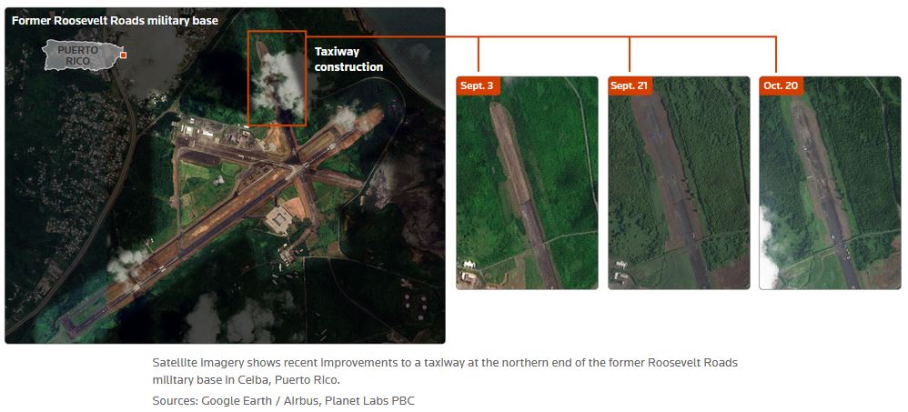Select the Sept. 3 date tag
Viewport: 908px width, 412px height.
477,85
